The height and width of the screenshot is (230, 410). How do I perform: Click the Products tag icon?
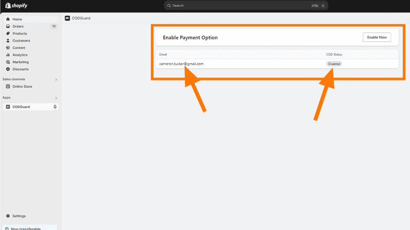[8, 34]
